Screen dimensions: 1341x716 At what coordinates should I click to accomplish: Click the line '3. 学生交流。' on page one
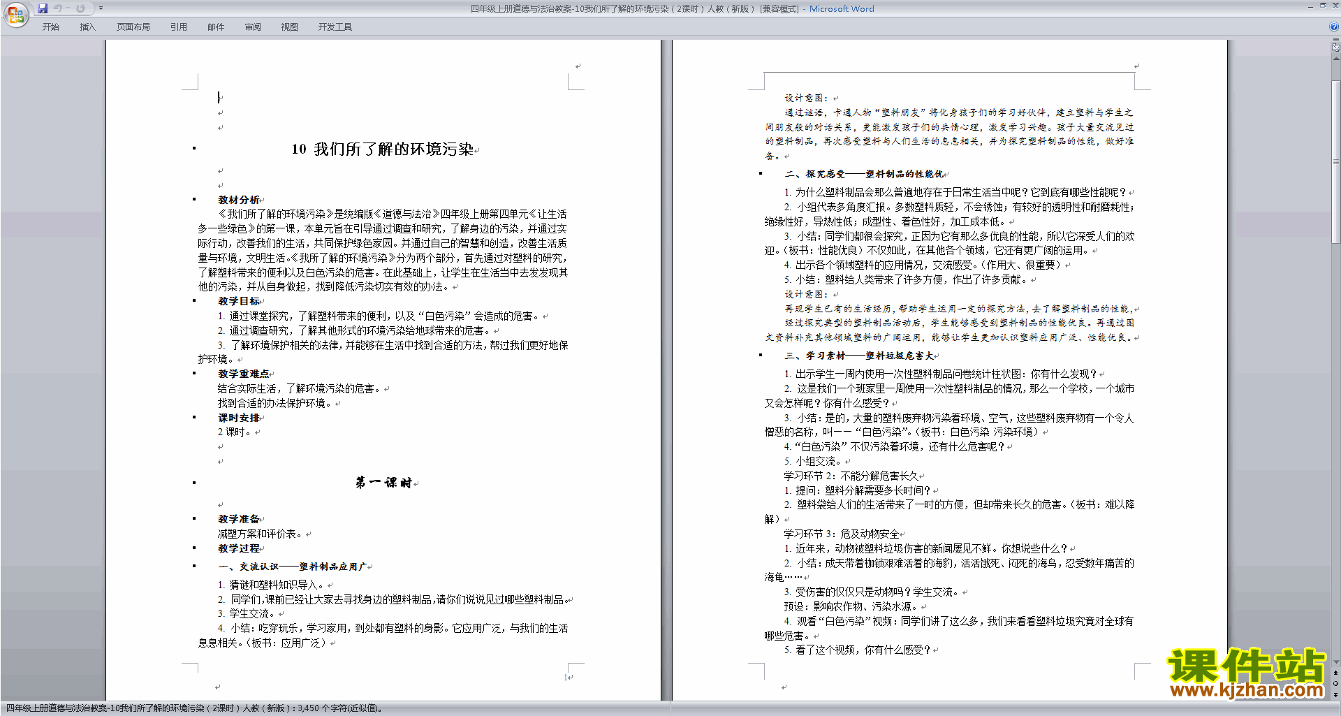[x=247, y=613]
